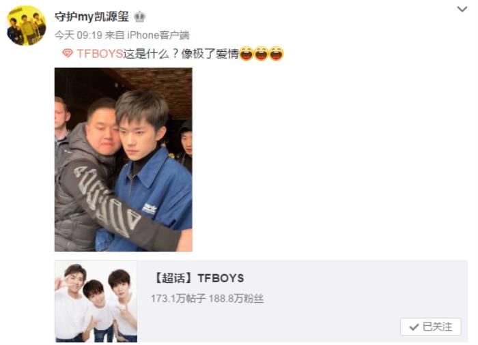
Task: Click the 173.1万帖子 post count
Action: [178, 299]
